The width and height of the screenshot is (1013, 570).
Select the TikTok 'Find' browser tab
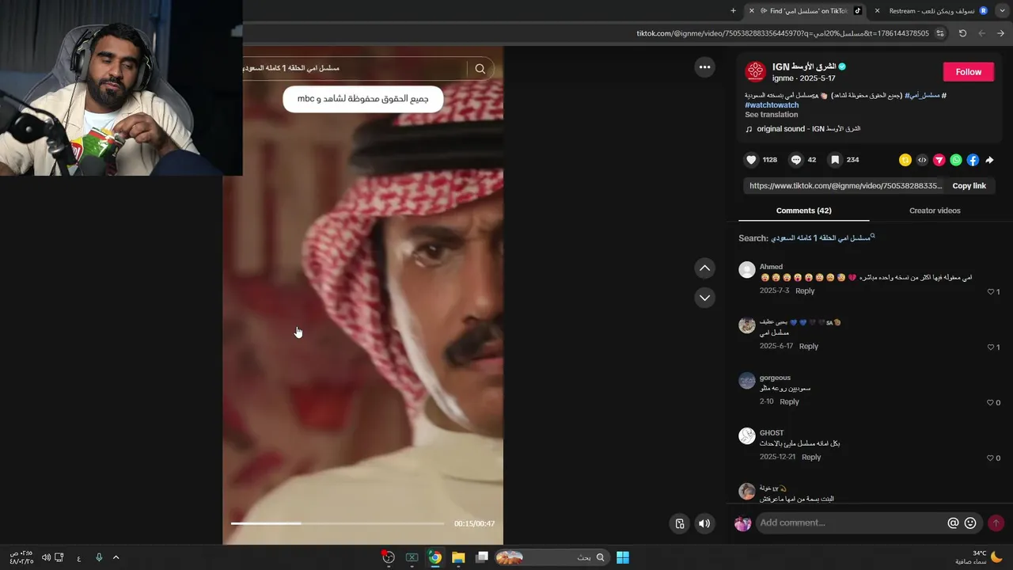pyautogui.click(x=804, y=11)
